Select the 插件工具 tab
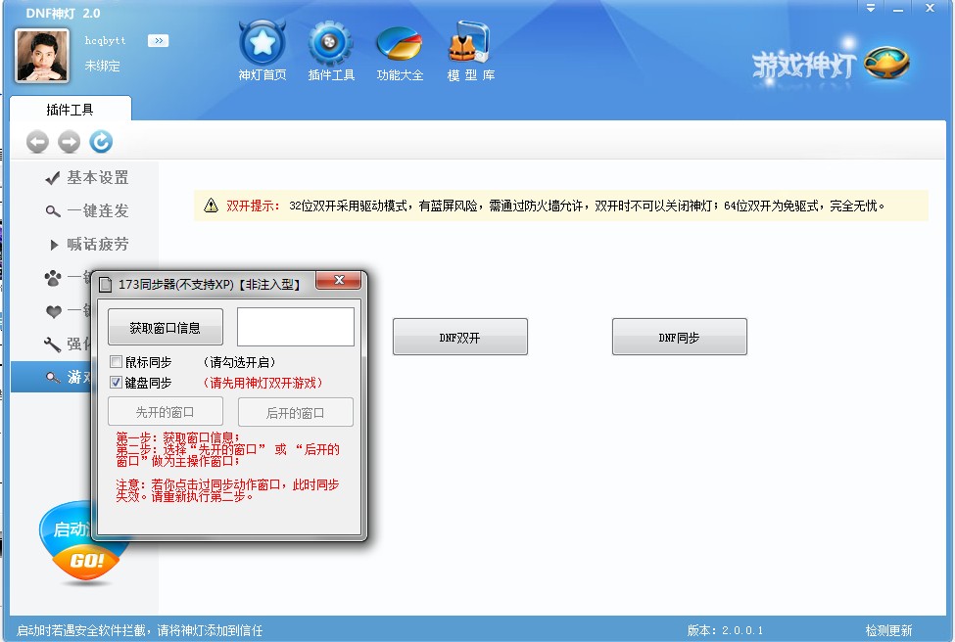Screen dimensions: 955x642 click(71, 109)
